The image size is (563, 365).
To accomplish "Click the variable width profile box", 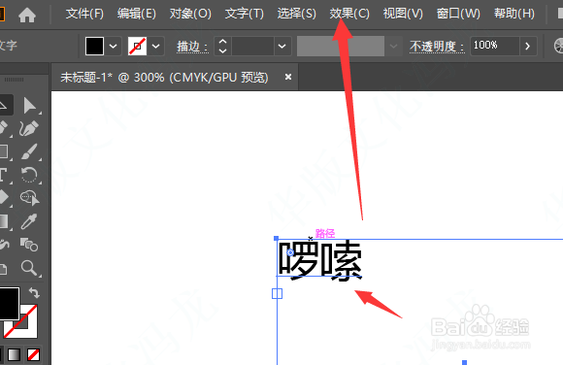I will pos(341,46).
